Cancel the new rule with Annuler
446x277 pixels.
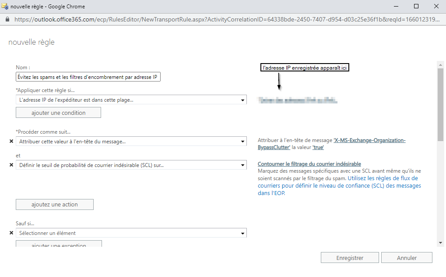click(407, 258)
